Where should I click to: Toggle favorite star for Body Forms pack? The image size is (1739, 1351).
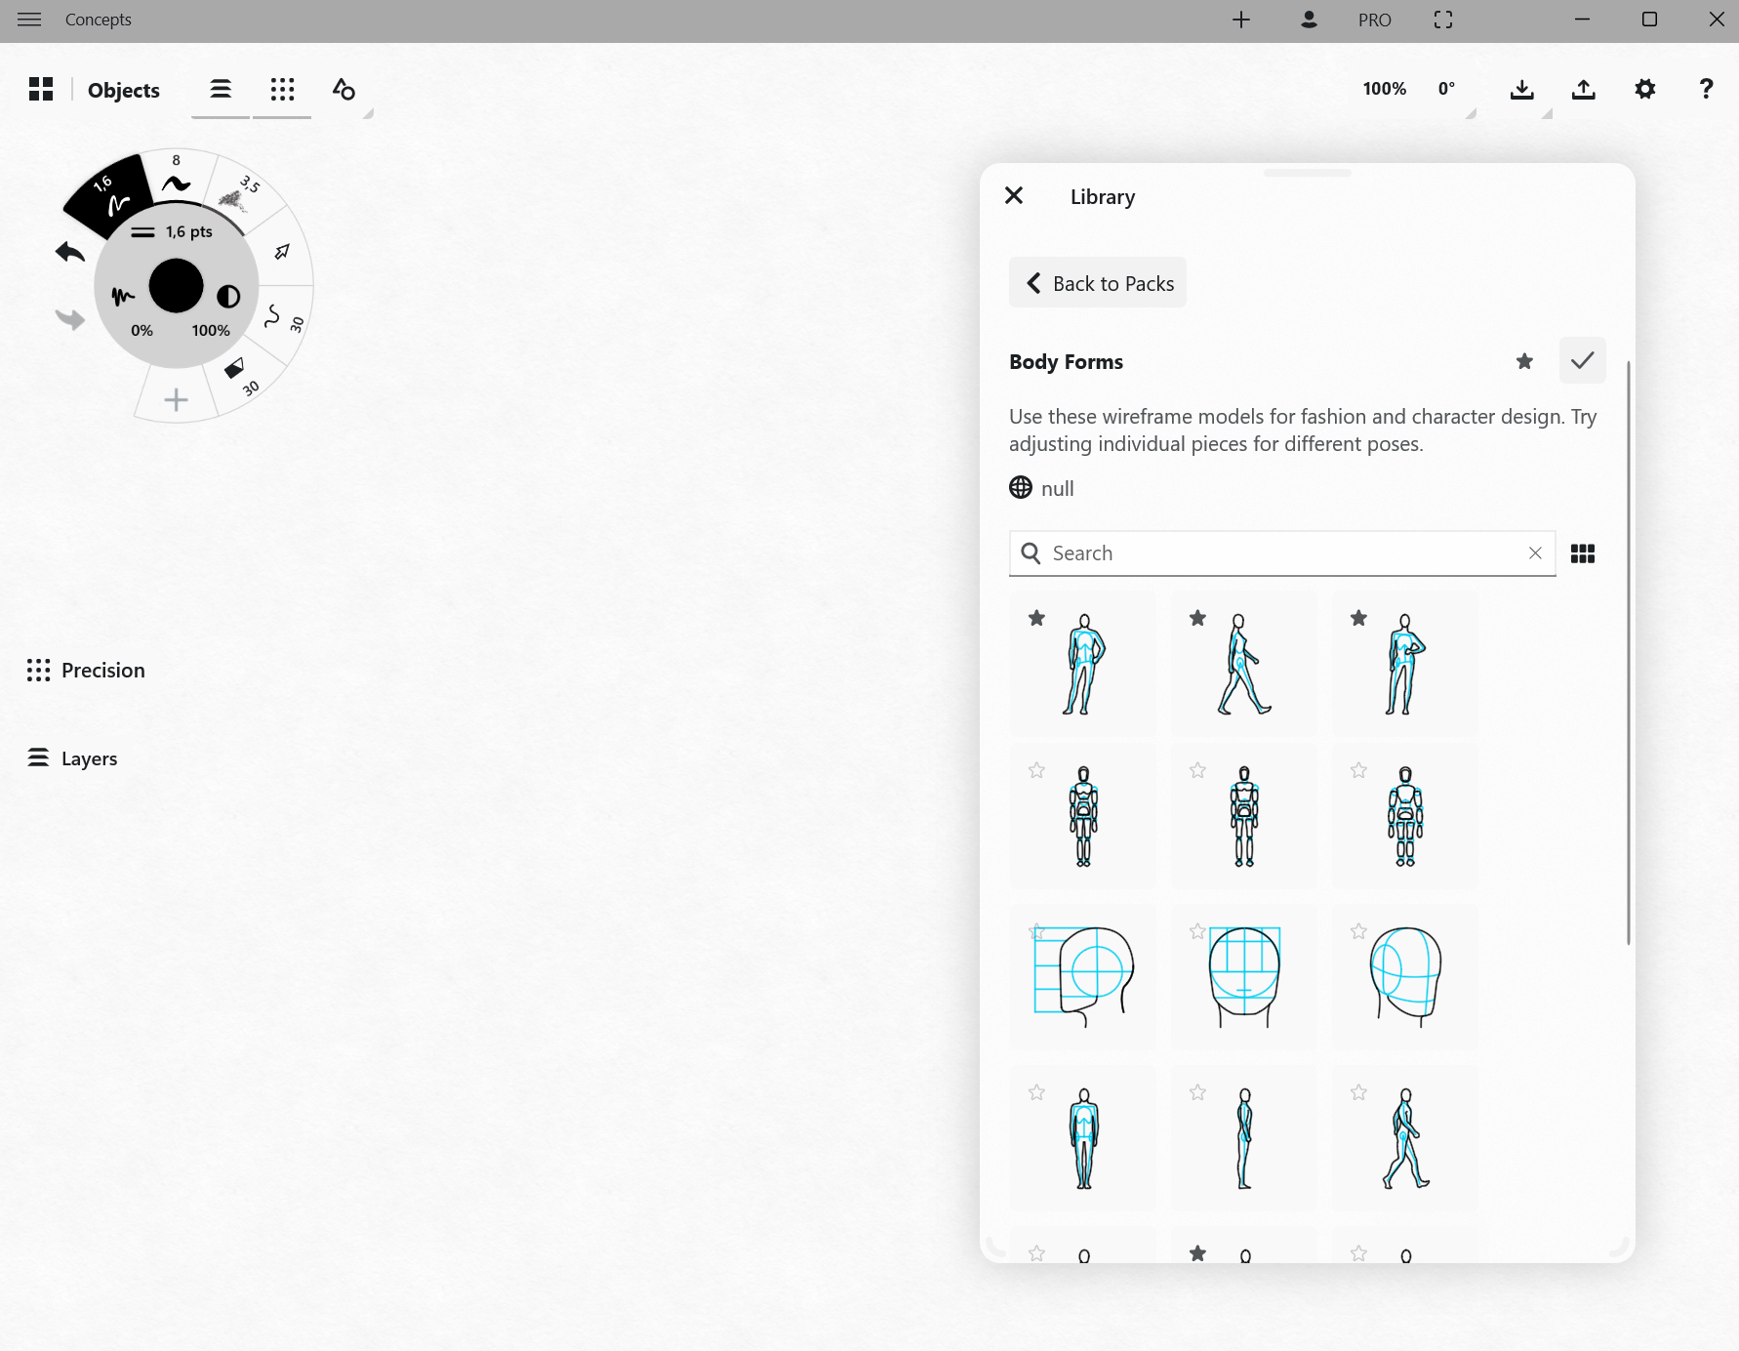[x=1524, y=362]
